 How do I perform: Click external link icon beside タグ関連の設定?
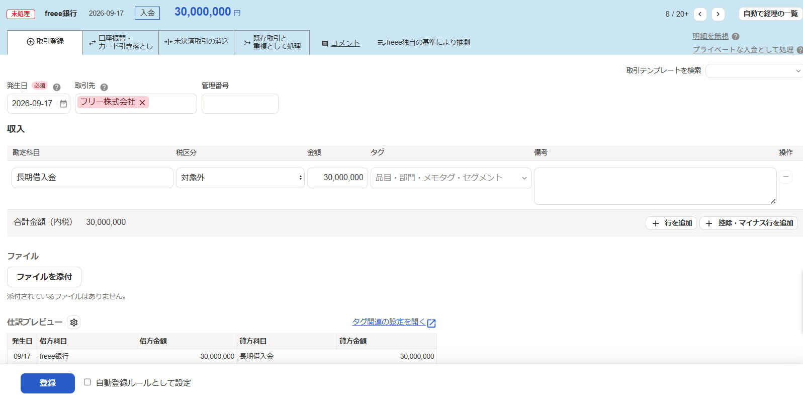[x=431, y=323]
